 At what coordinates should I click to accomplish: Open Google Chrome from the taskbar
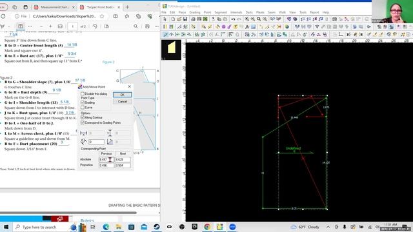(207, 227)
